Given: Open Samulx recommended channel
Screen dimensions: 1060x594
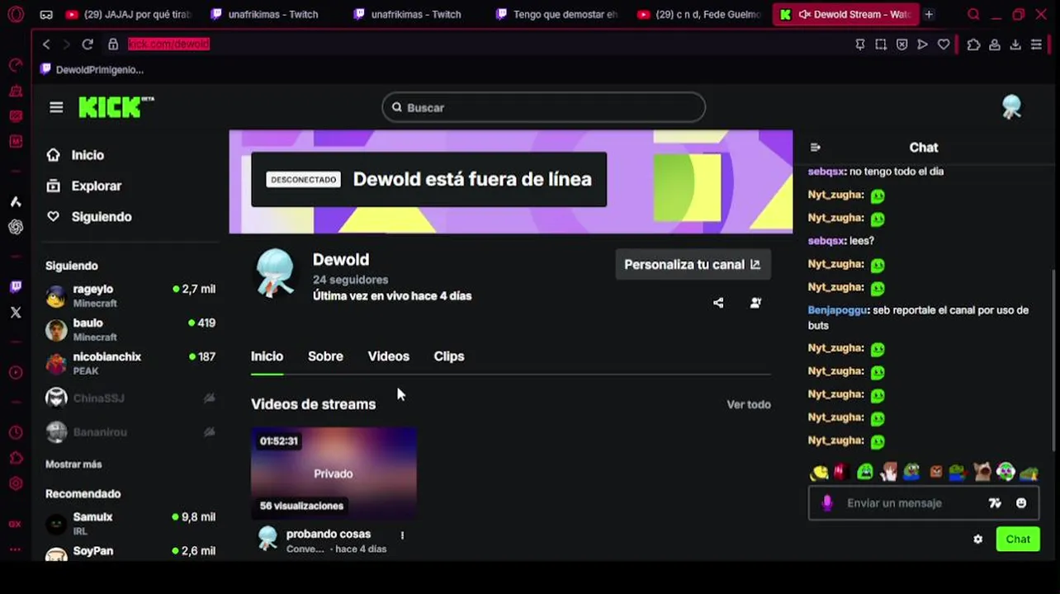Looking at the screenshot, I should click(130, 523).
